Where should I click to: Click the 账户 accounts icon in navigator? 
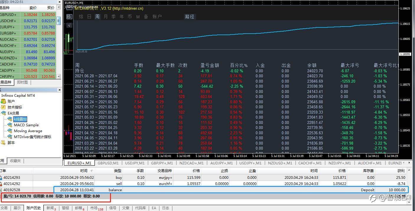3,101
